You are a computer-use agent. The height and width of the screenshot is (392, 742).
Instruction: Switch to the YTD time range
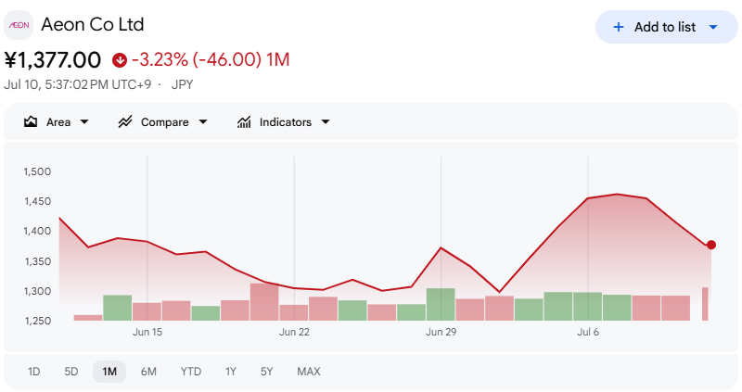click(x=191, y=372)
